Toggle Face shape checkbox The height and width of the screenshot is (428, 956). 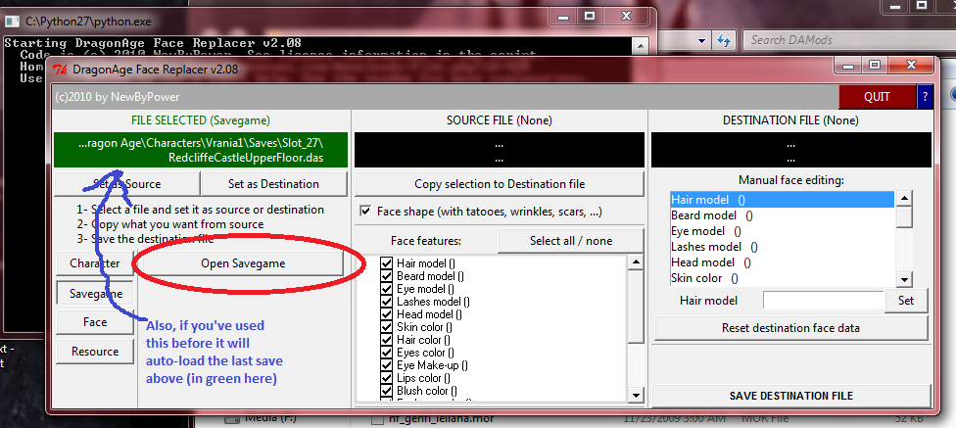[365, 211]
